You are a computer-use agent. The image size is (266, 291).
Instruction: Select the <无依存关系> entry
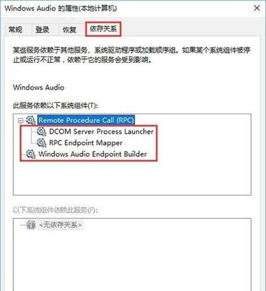(61, 225)
